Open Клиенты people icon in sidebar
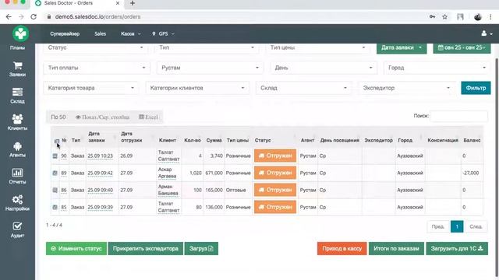The image size is (499, 280). 17,119
